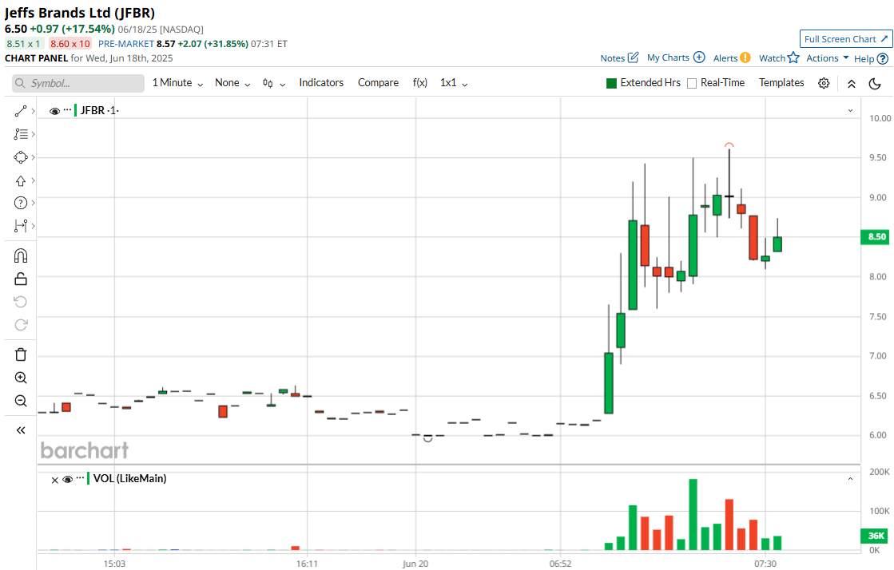Collapse the volume pane chevron
The image size is (894, 570).
tap(850, 479)
